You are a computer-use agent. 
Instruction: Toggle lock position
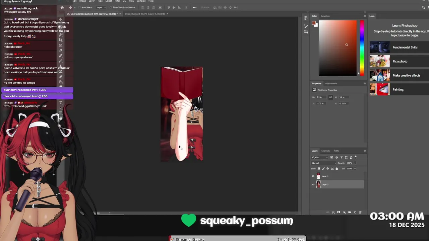[328, 169]
